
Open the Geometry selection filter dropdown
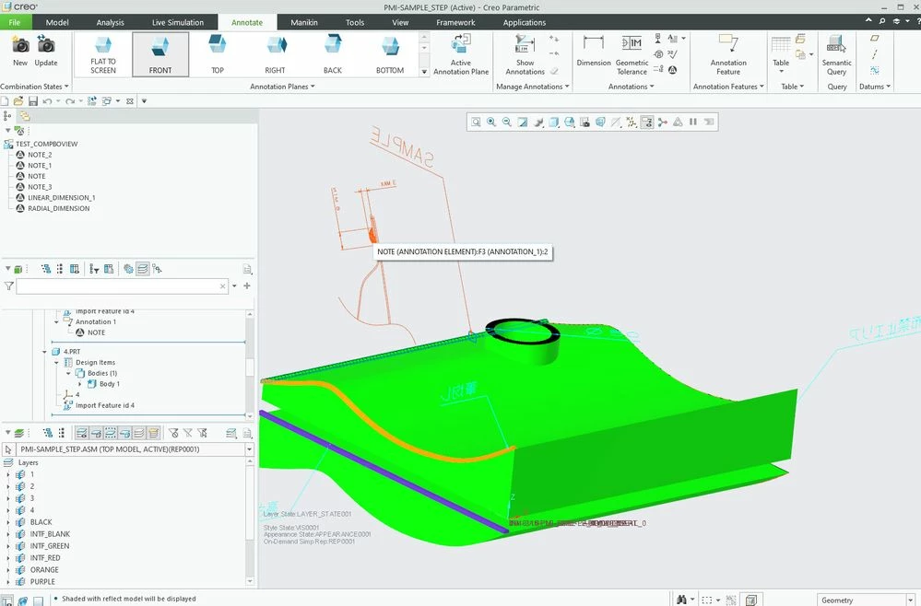pos(911,600)
